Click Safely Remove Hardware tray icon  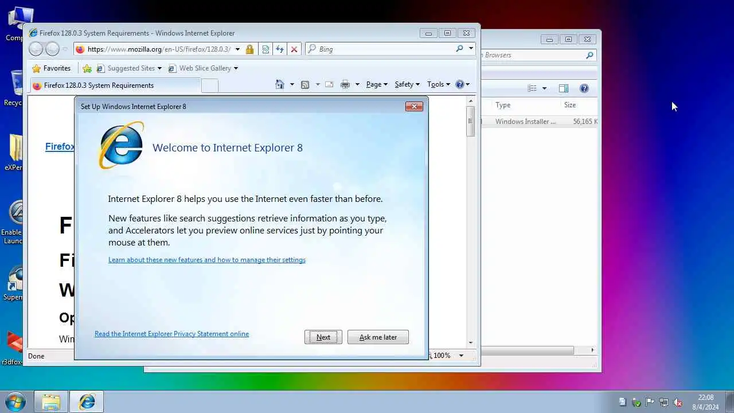637,402
